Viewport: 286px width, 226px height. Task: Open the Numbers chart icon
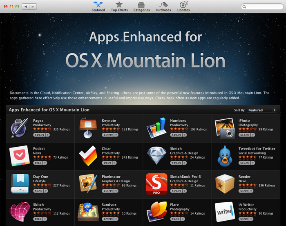[156, 128]
